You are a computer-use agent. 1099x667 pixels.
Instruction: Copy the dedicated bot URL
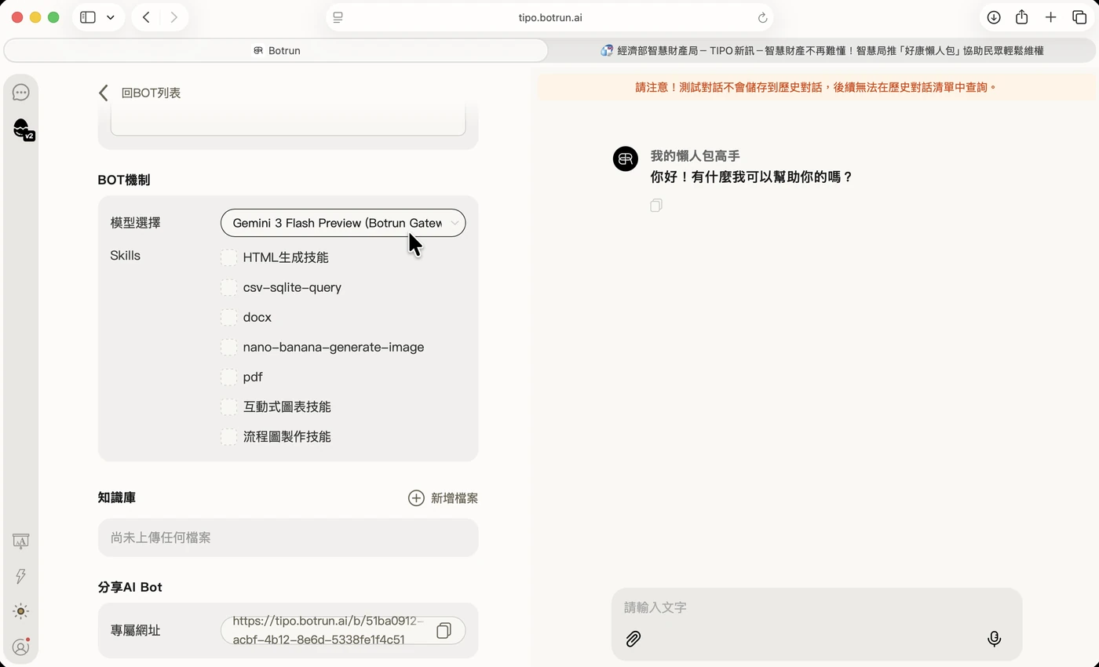coord(444,630)
